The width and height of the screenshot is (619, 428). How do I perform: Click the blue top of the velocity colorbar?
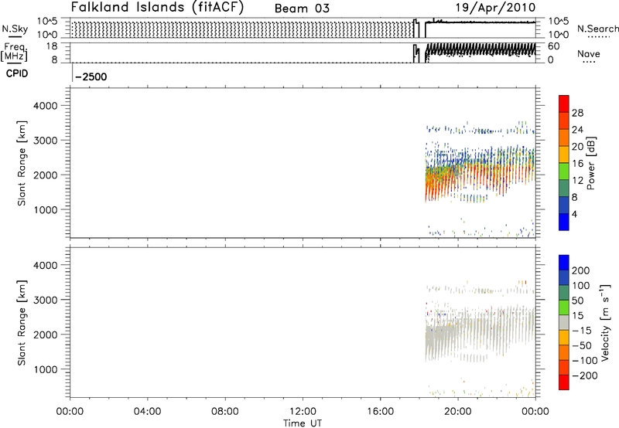pyautogui.click(x=564, y=263)
